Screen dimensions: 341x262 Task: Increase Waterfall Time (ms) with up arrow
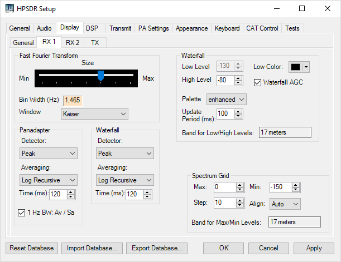(x=147, y=192)
